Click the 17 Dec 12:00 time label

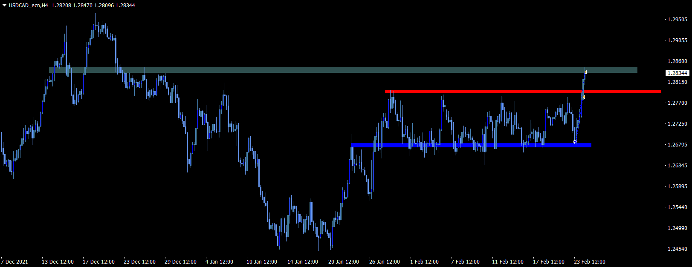(98, 262)
